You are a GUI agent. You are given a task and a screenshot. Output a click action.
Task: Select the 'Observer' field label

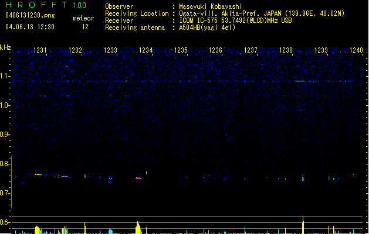[119, 6]
